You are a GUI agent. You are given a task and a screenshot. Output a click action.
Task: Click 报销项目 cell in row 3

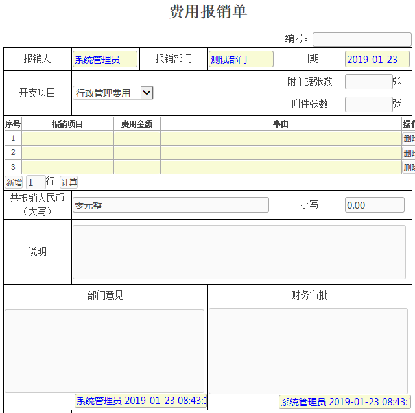(x=67, y=167)
